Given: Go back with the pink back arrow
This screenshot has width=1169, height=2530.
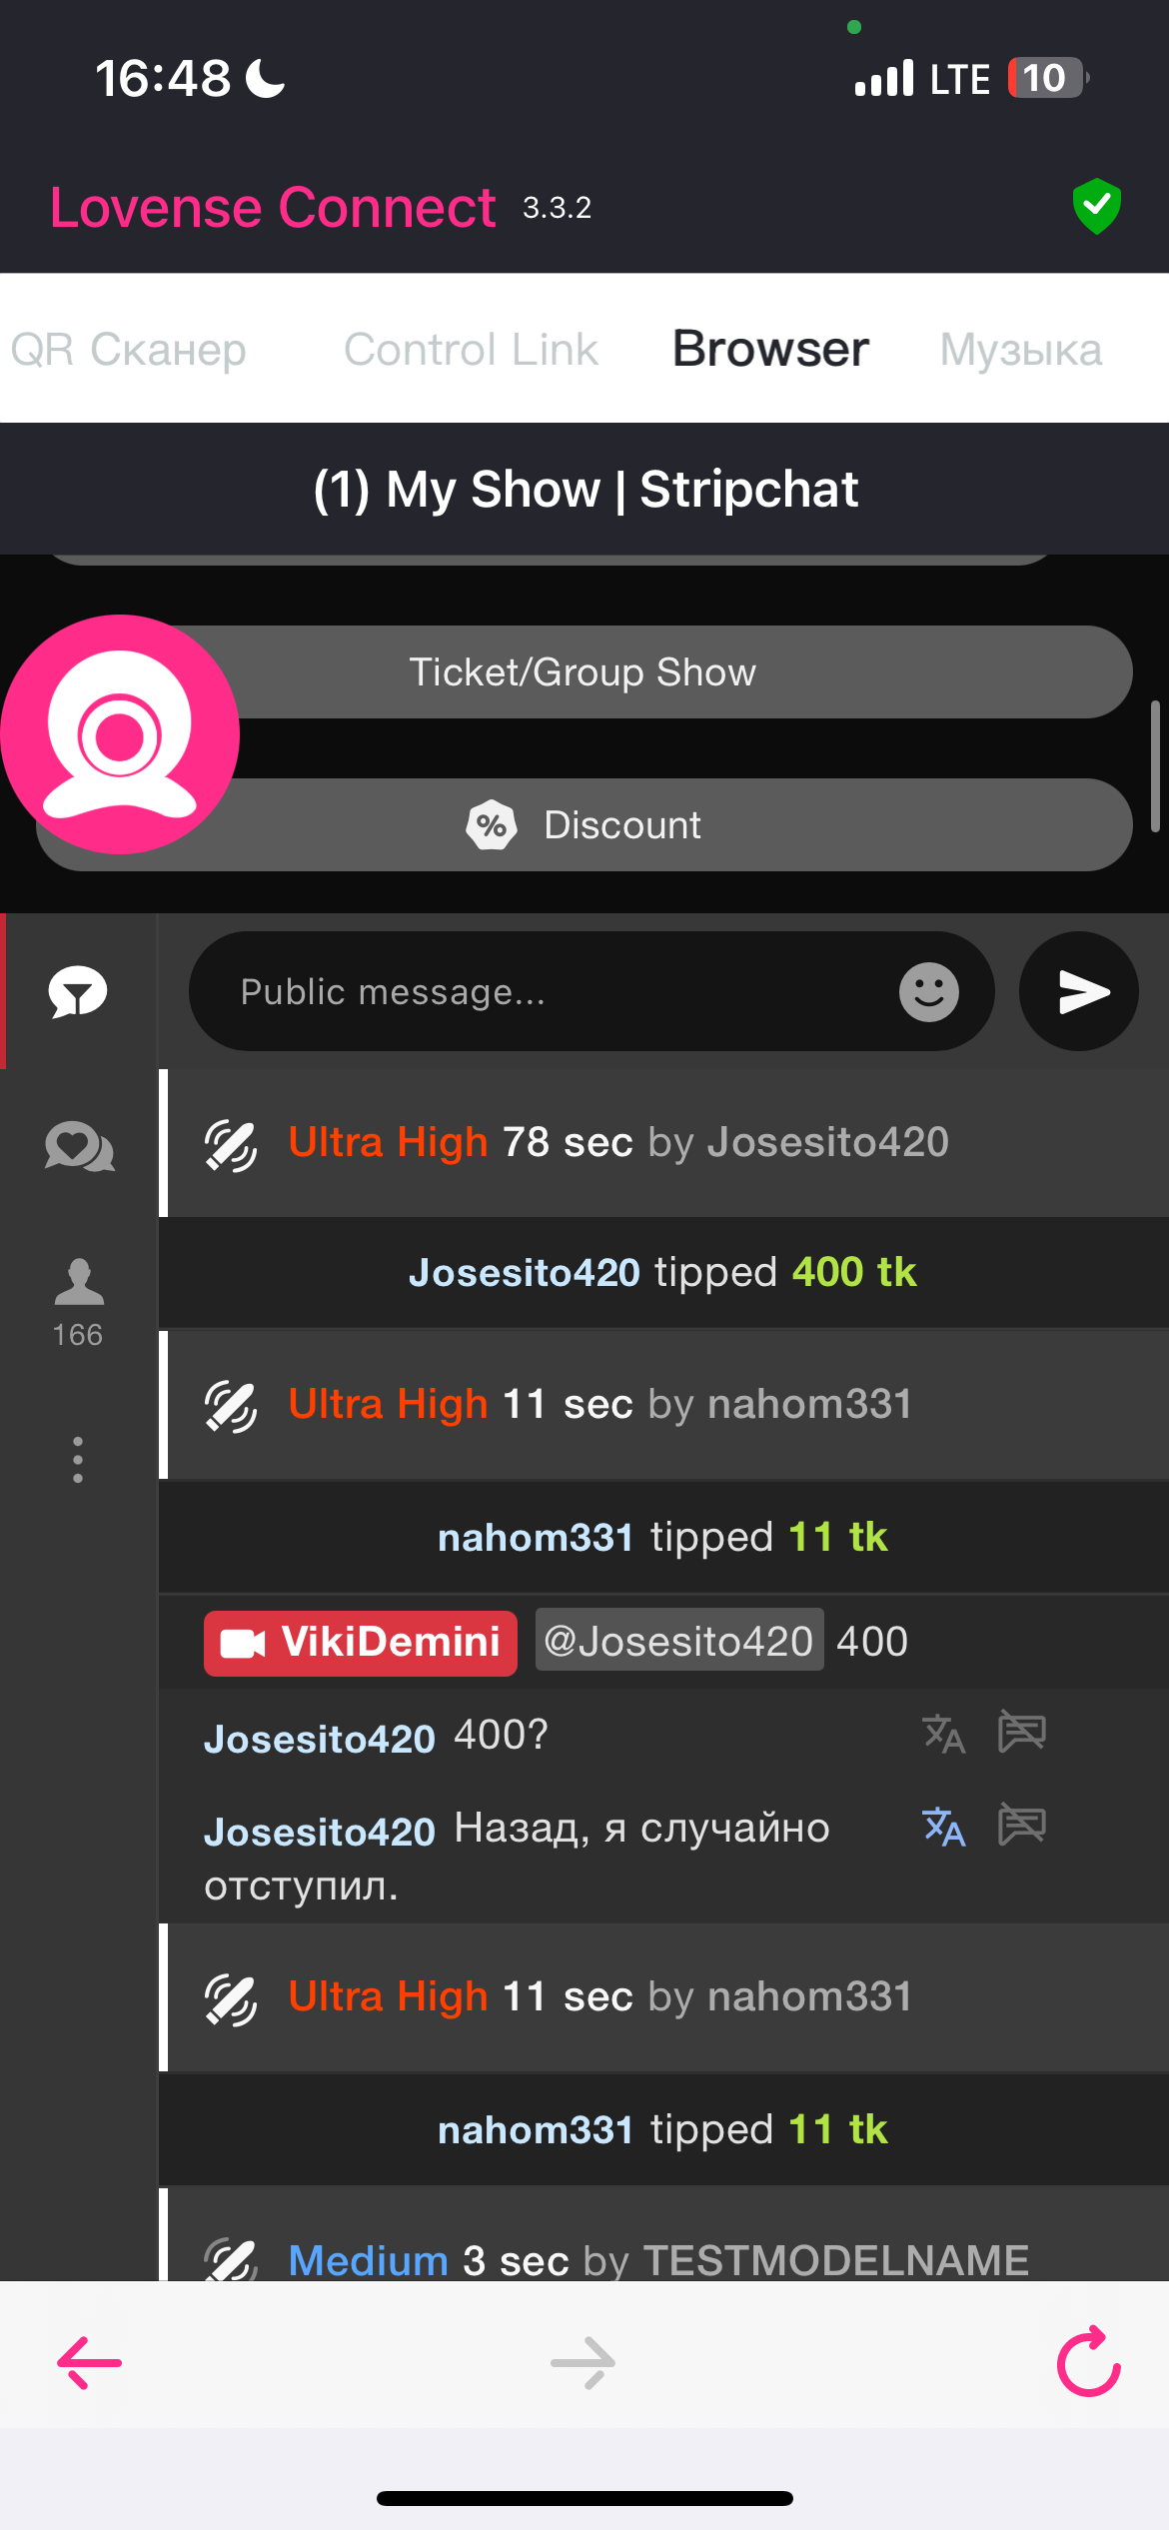Looking at the screenshot, I should coord(90,2362).
